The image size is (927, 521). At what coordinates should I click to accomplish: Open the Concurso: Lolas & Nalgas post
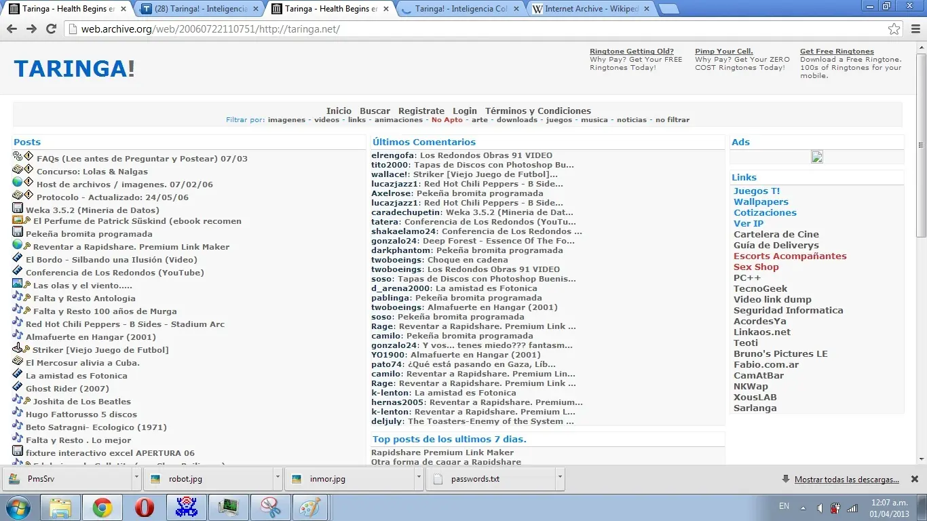pos(92,172)
